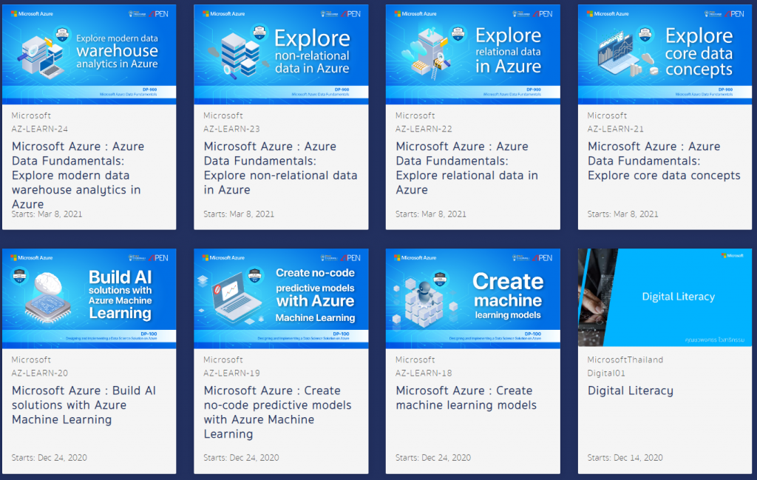
Task: Click the 'Create machine learning models' banner heading
Action: coord(508,295)
